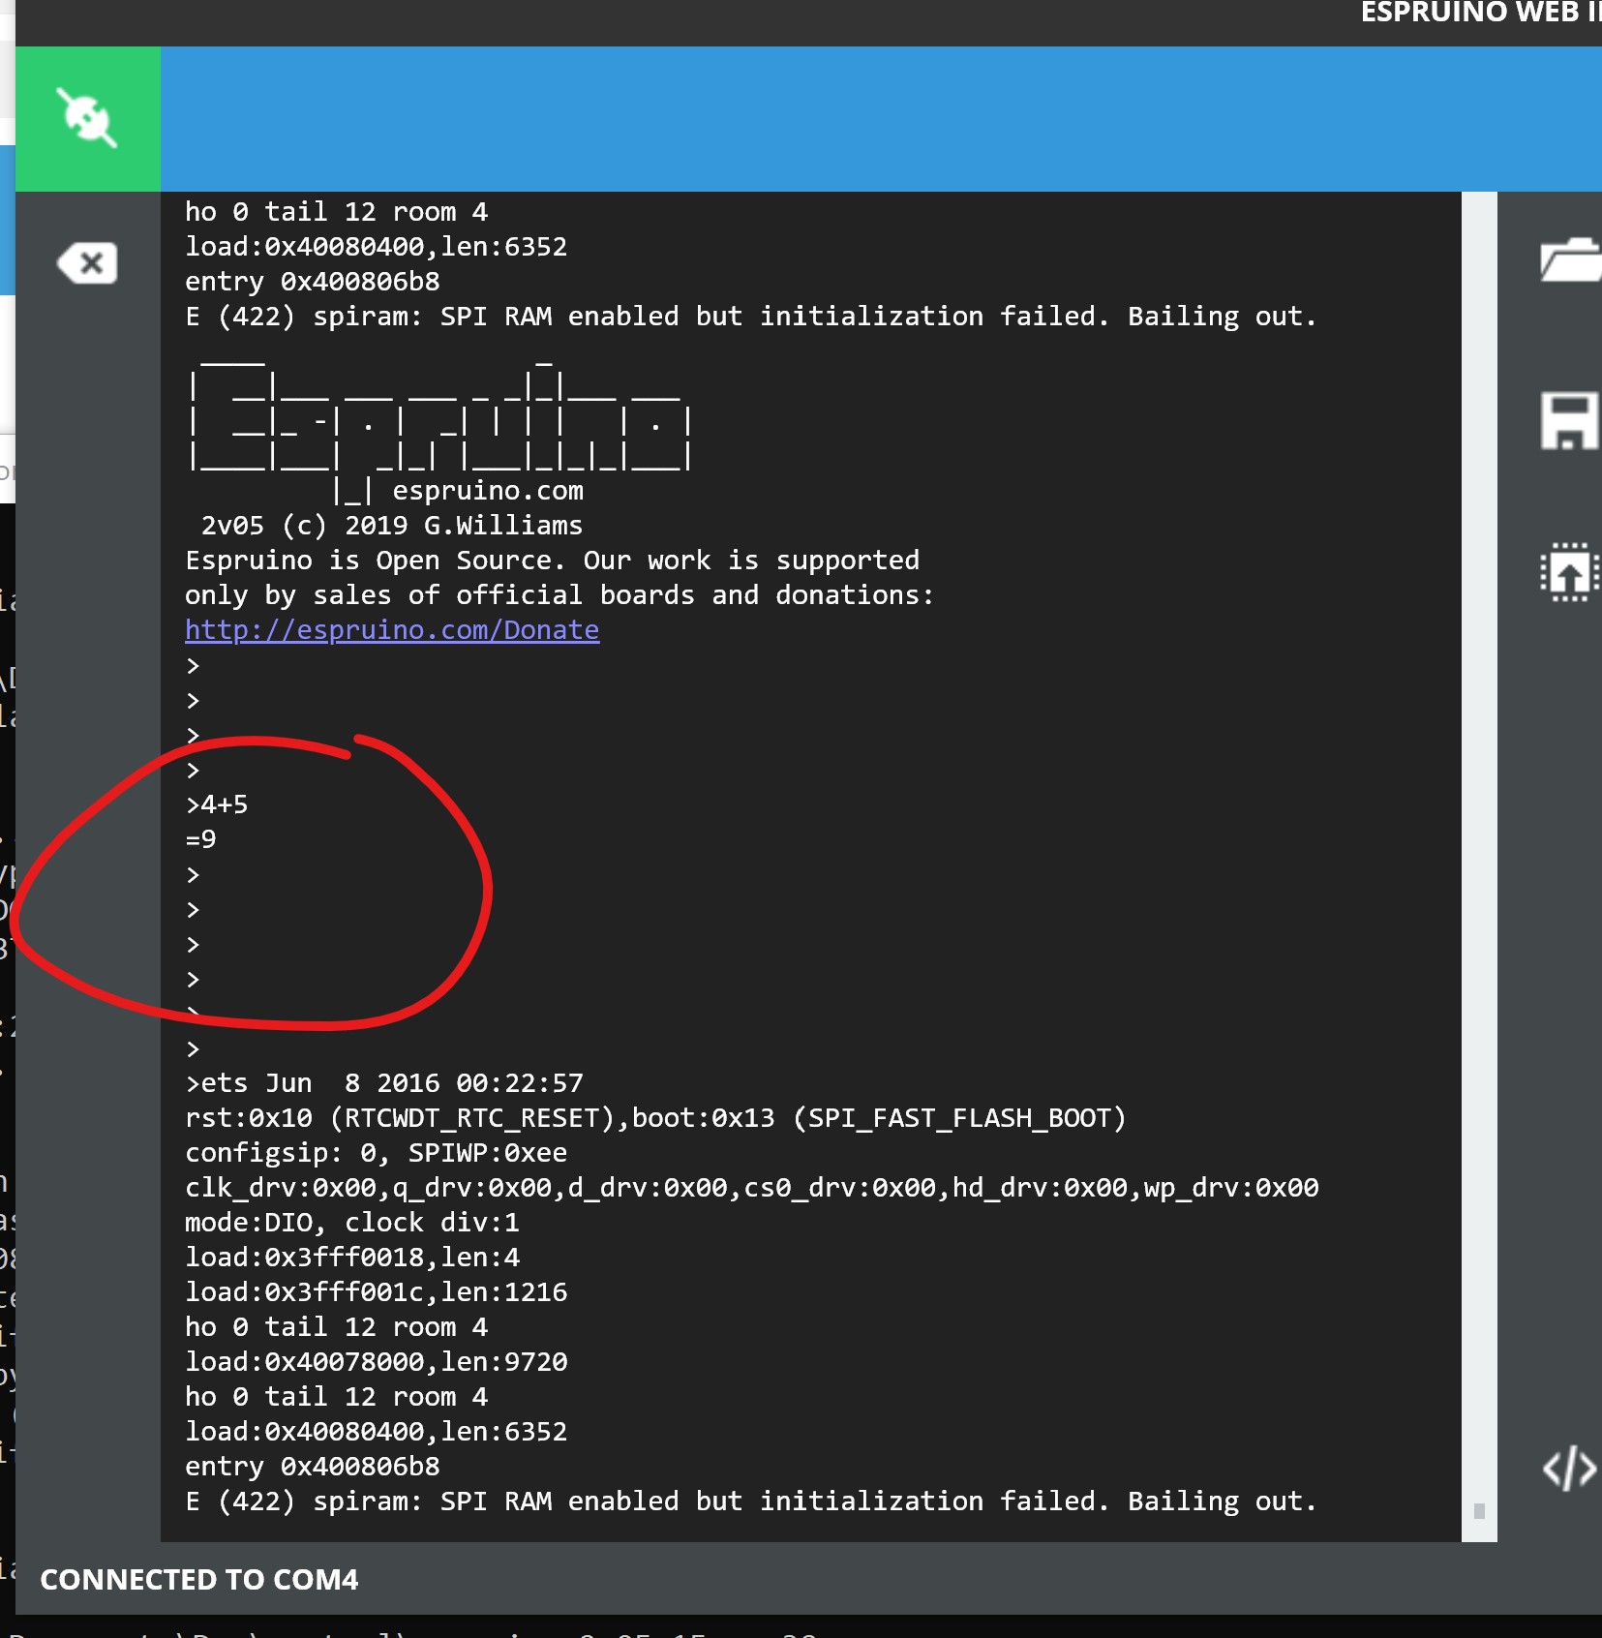Click the 'ets Jun 8 2016 00:22:57' line

coord(385,1083)
